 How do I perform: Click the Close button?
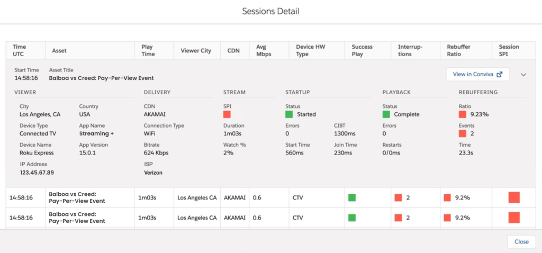(x=521, y=241)
